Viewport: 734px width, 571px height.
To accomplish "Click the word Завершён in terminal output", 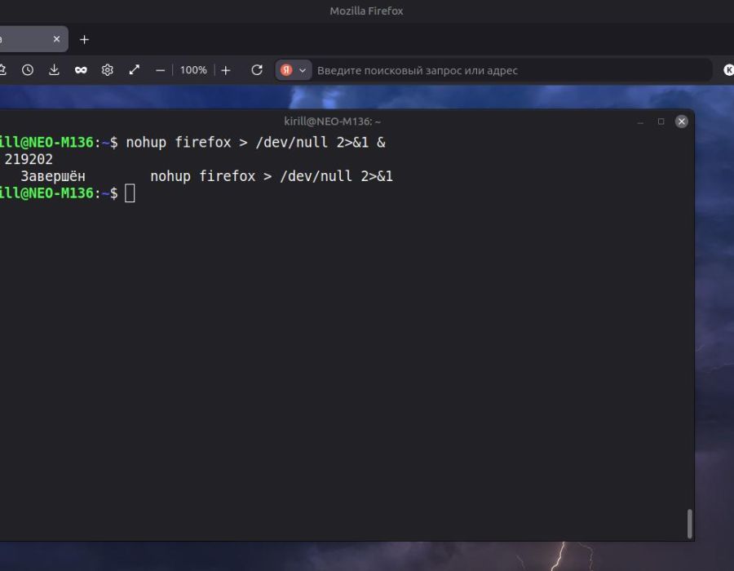I will (53, 176).
